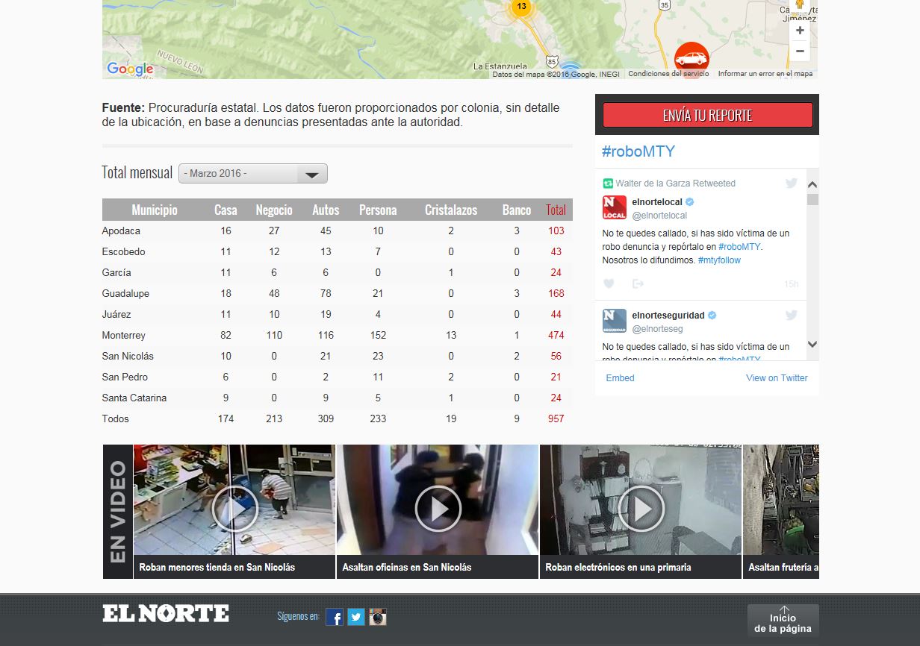Image resolution: width=920 pixels, height=646 pixels.
Task: Zoom in on the map
Action: pos(800,31)
